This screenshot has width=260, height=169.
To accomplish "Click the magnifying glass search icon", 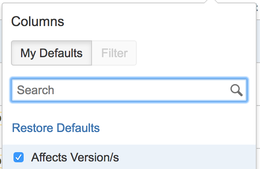I will (236, 90).
